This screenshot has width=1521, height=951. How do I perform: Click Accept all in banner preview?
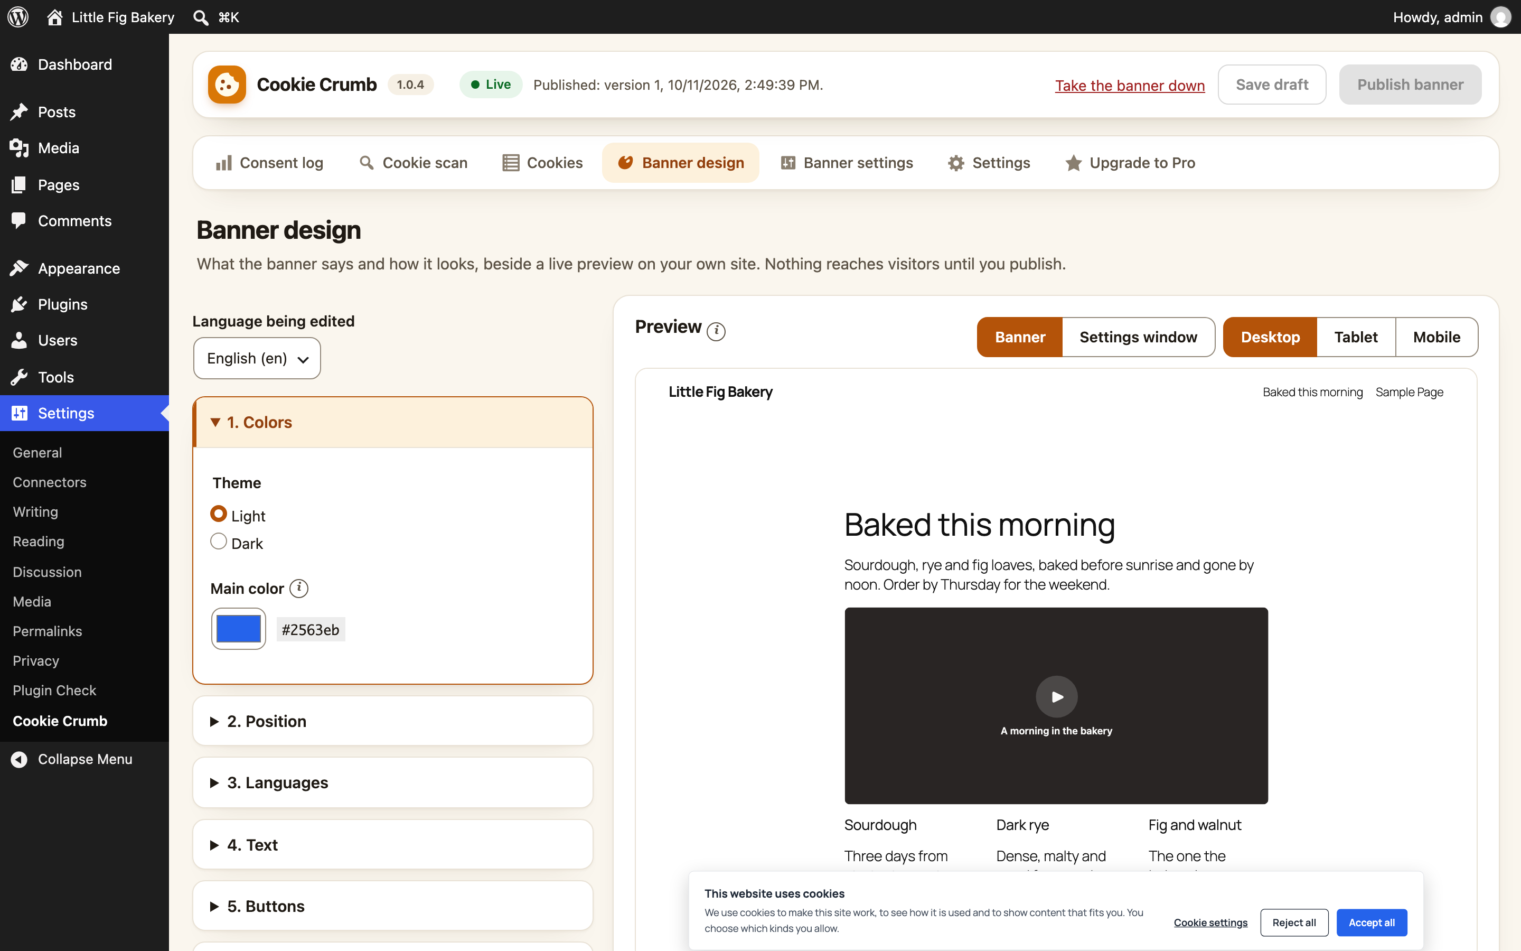point(1372,922)
